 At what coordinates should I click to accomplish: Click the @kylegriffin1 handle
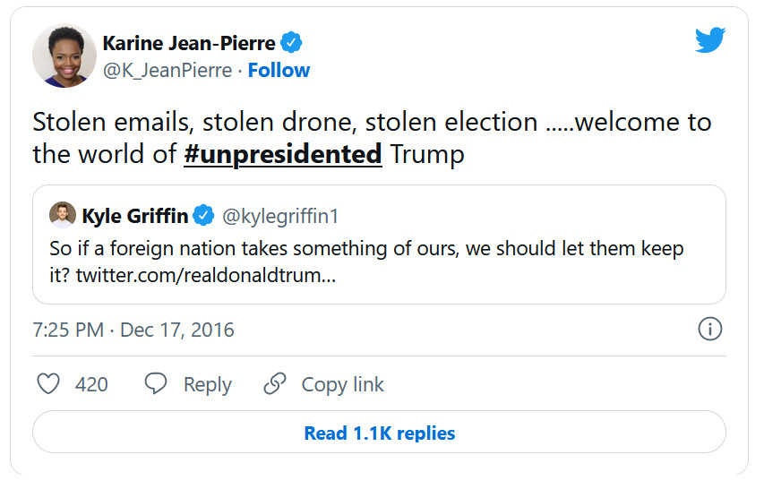pyautogui.click(x=280, y=216)
